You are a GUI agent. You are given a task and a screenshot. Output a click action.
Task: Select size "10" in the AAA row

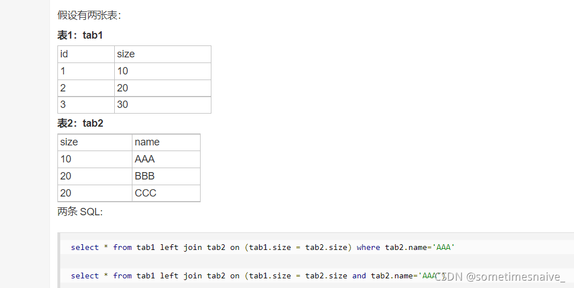point(95,159)
